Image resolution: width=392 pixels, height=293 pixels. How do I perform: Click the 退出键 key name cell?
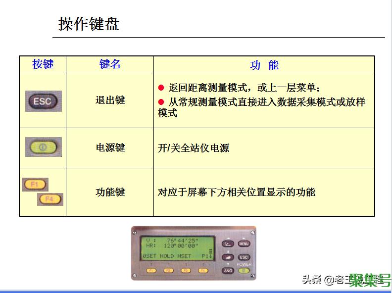pos(110,100)
